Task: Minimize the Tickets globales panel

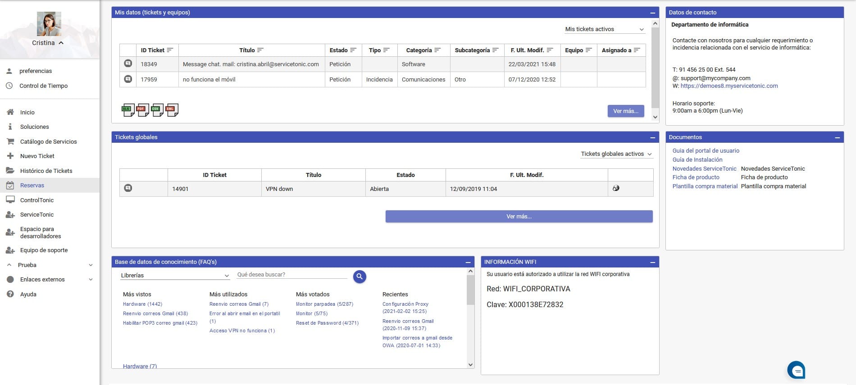Action: (x=652, y=137)
